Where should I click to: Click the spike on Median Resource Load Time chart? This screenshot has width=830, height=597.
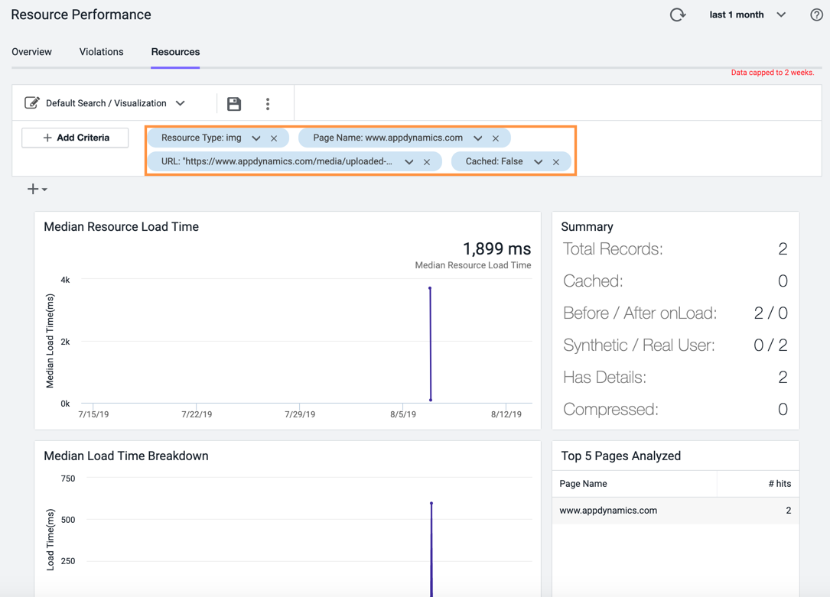(431, 344)
